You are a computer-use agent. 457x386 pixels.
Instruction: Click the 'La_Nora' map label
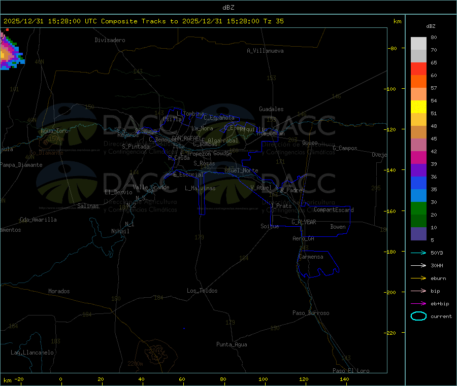[202, 128]
